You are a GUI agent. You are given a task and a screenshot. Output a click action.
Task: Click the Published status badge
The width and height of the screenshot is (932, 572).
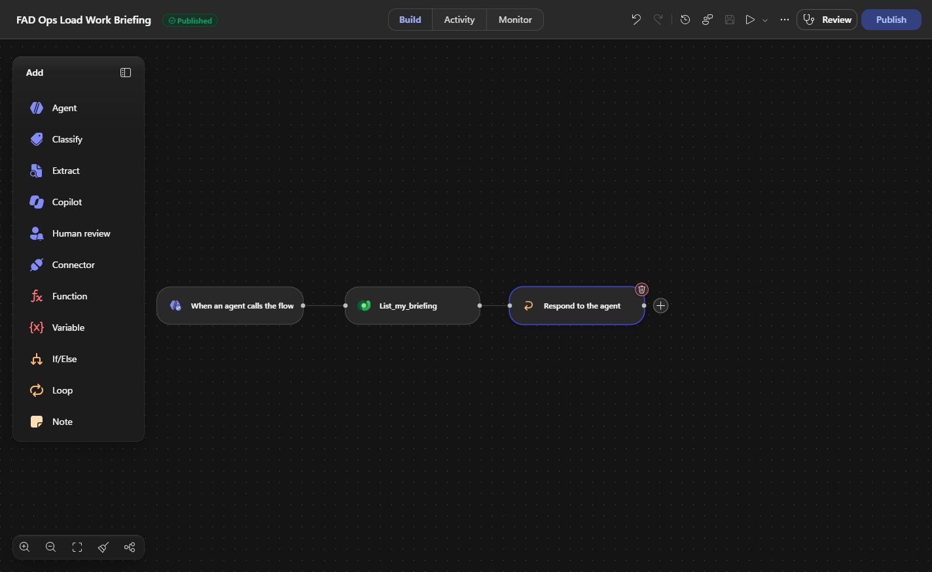click(190, 20)
